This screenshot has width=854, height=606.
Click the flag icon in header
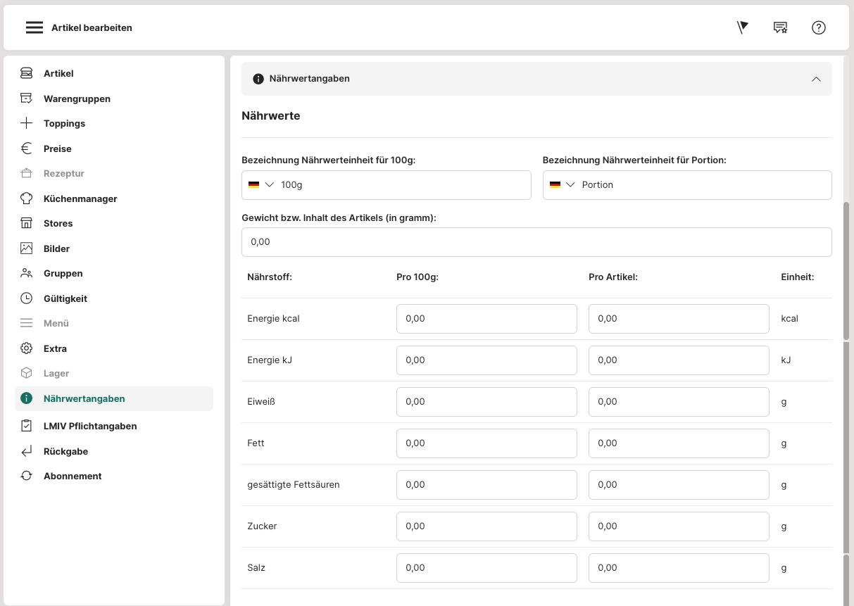(x=742, y=27)
